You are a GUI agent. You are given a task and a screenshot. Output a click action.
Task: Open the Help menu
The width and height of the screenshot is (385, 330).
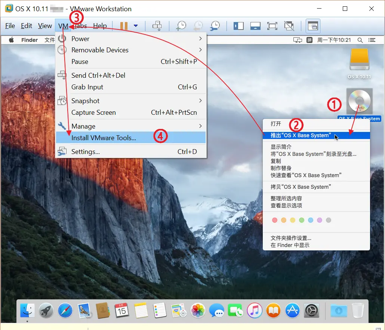coord(100,26)
